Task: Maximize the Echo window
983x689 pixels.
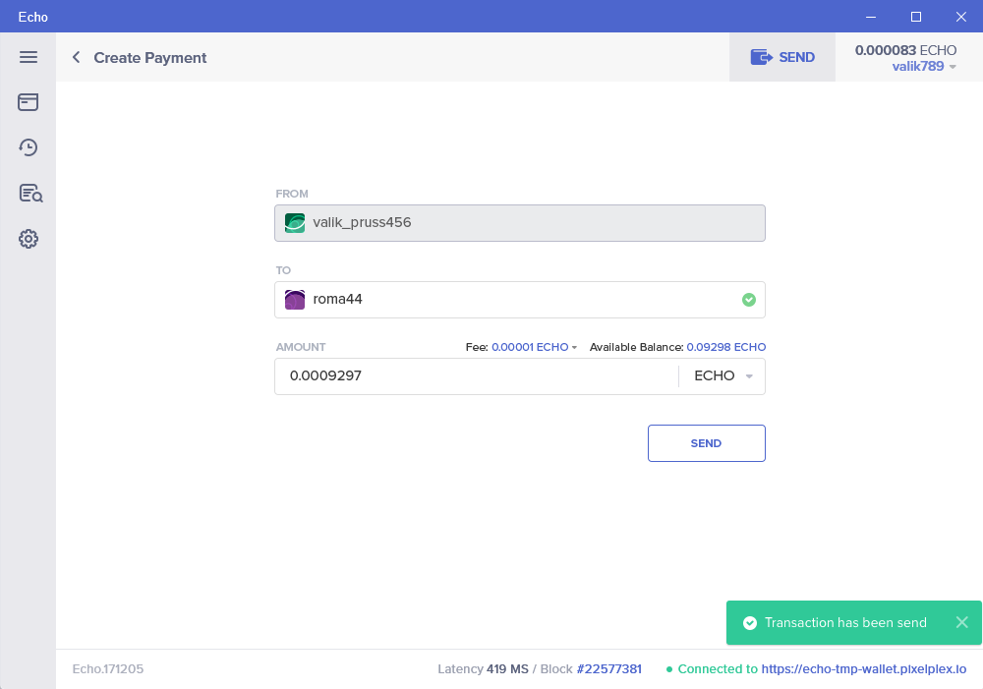Action: point(916,17)
